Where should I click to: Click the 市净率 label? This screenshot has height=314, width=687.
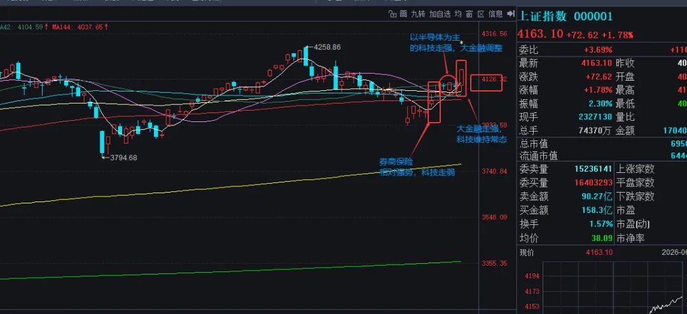coord(630,238)
